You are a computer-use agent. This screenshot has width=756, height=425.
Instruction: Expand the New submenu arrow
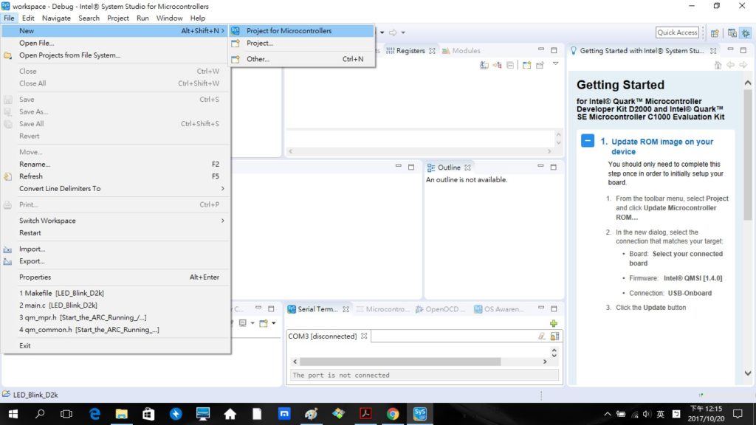[223, 31]
